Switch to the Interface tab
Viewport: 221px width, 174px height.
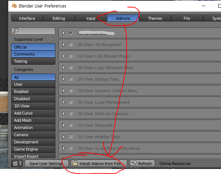pos(27,18)
